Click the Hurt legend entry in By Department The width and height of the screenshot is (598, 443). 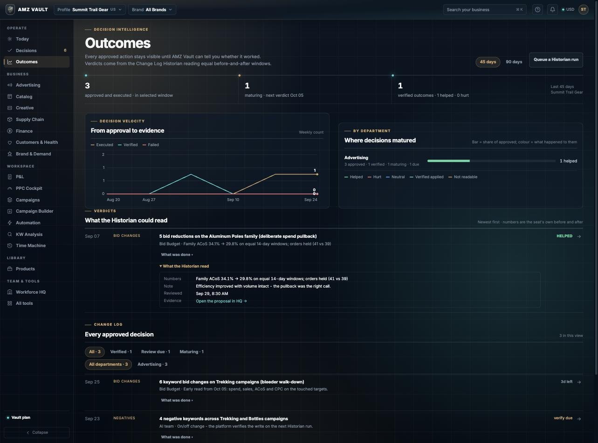click(374, 177)
